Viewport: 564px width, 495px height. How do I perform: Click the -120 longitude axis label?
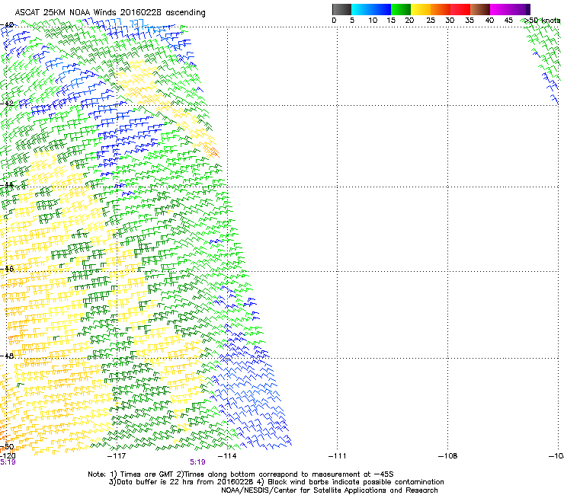(8, 456)
